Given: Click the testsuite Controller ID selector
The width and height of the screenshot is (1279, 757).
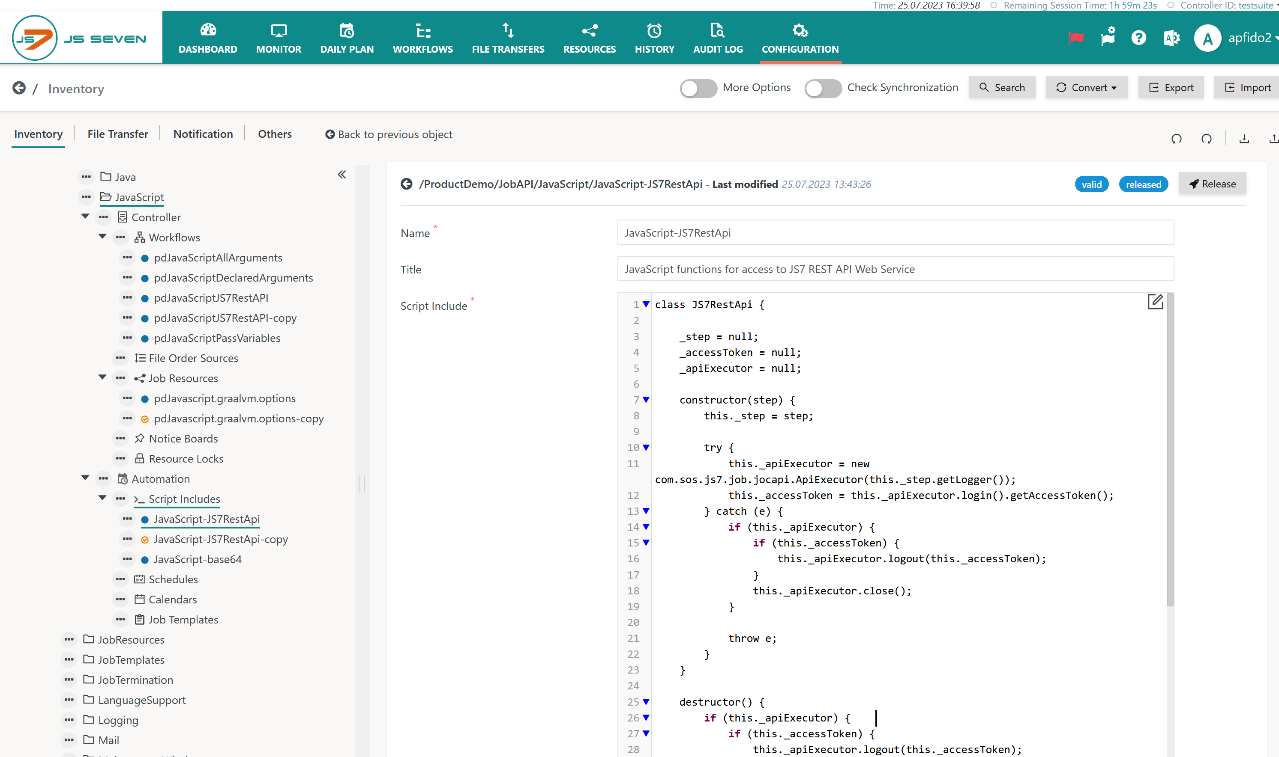Looking at the screenshot, I should tap(1258, 5).
